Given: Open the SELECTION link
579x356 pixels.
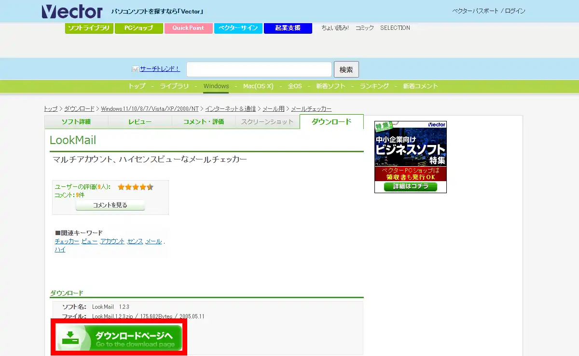Looking at the screenshot, I should 395,28.
